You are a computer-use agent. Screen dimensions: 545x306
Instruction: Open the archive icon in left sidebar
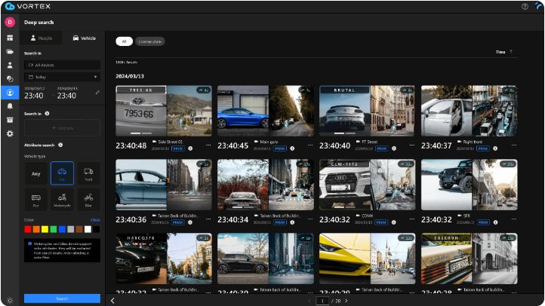pyautogui.click(x=10, y=120)
